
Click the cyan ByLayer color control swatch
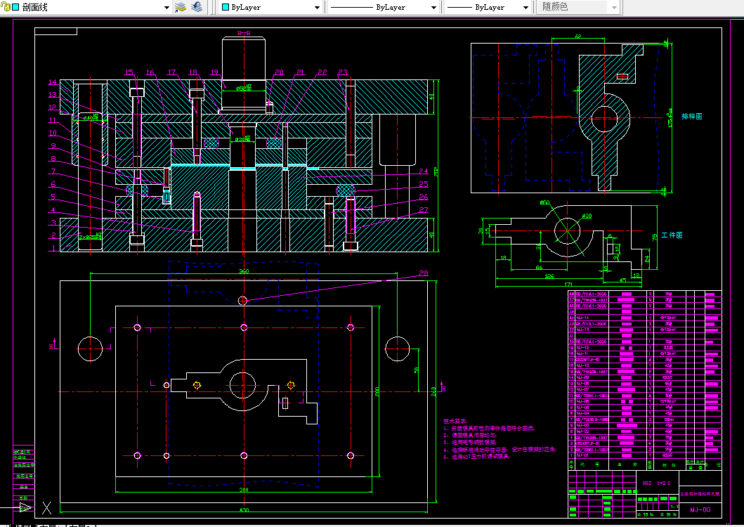coord(226,7)
